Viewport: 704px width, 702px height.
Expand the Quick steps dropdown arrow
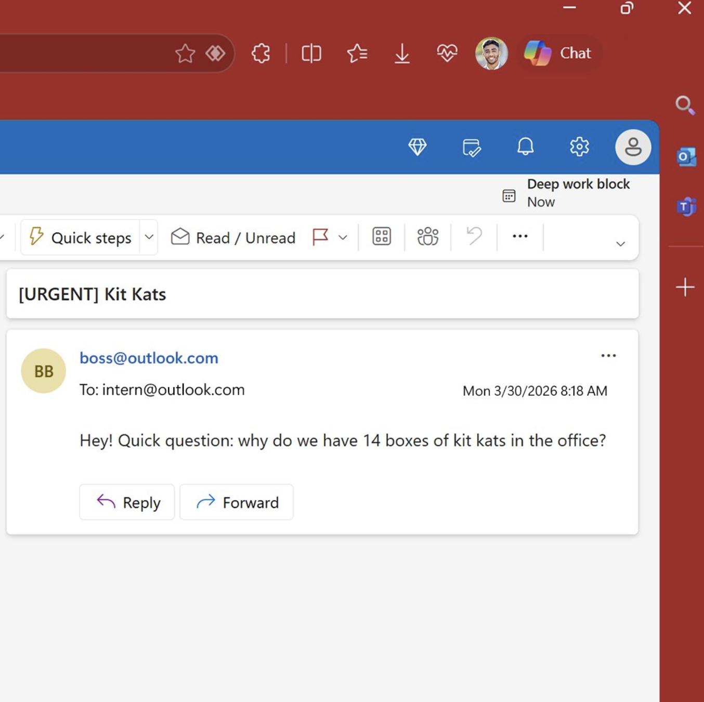(149, 237)
